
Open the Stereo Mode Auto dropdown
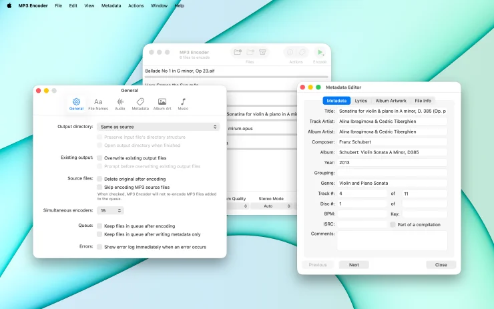(271, 206)
